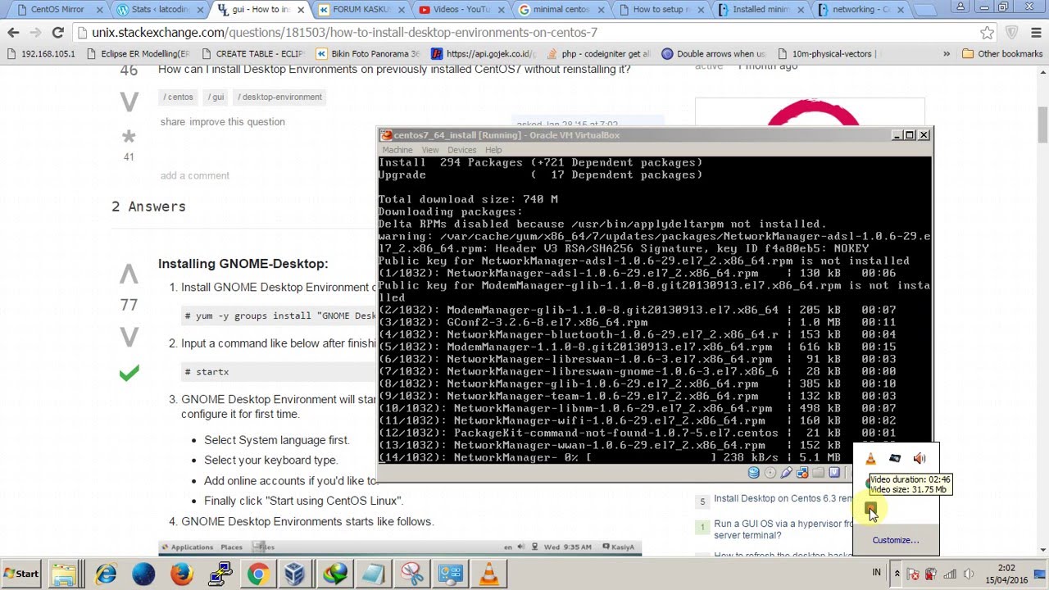Switch to the CentOS Mirror tab

coord(56,10)
